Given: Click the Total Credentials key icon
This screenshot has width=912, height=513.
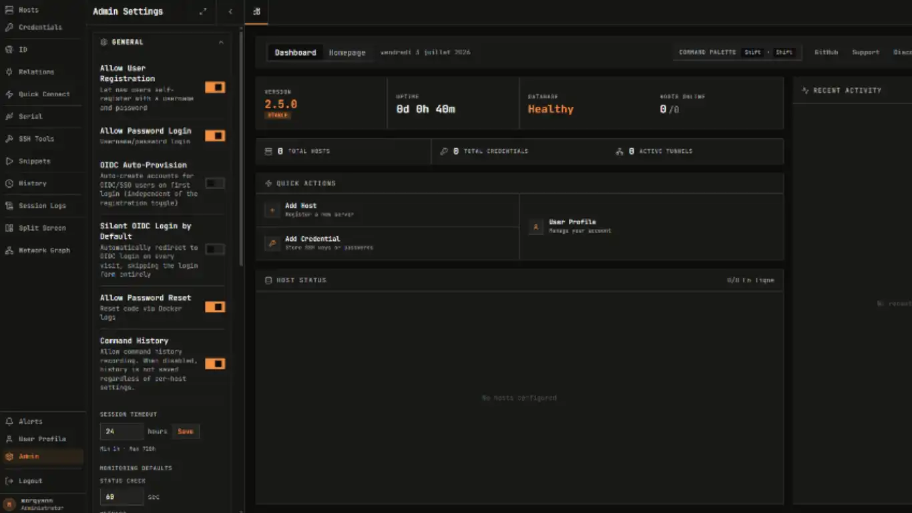Looking at the screenshot, I should 444,152.
